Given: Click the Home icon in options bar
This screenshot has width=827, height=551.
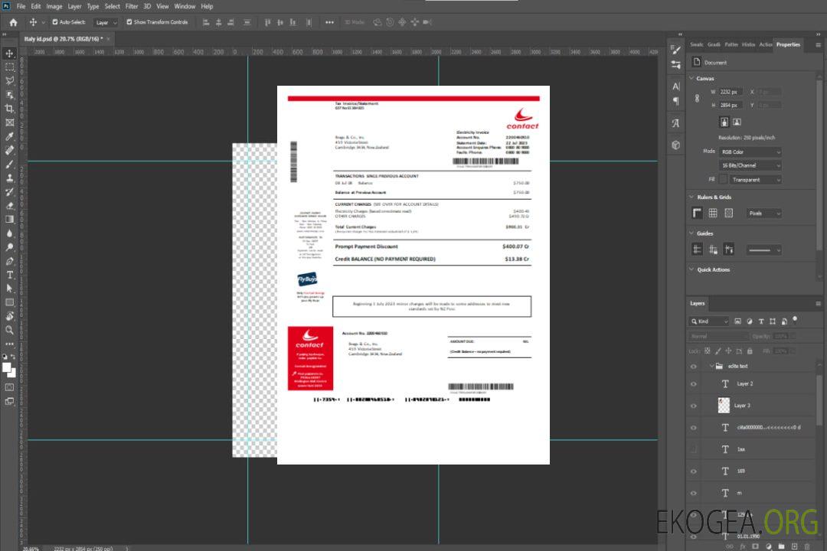Looking at the screenshot, I should pyautogui.click(x=13, y=22).
